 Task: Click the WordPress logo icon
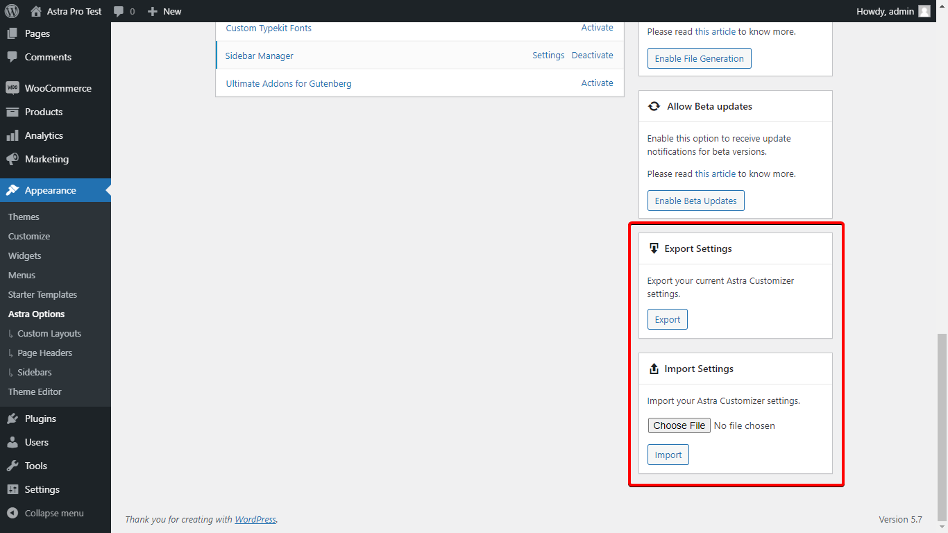pyautogui.click(x=11, y=11)
